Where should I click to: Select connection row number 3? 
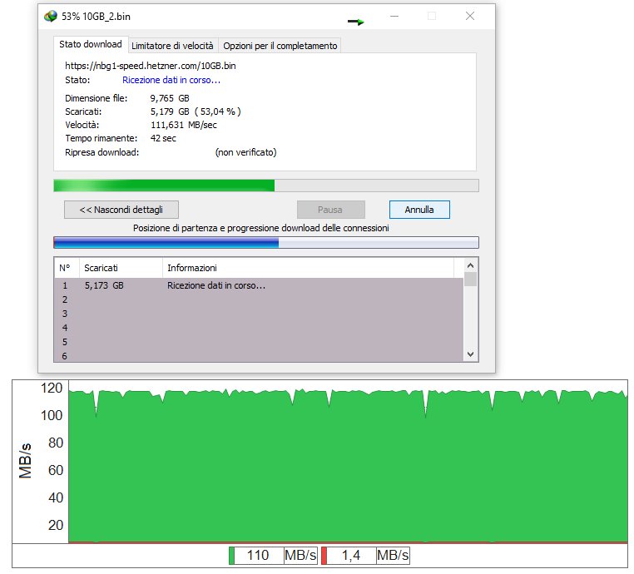259,314
